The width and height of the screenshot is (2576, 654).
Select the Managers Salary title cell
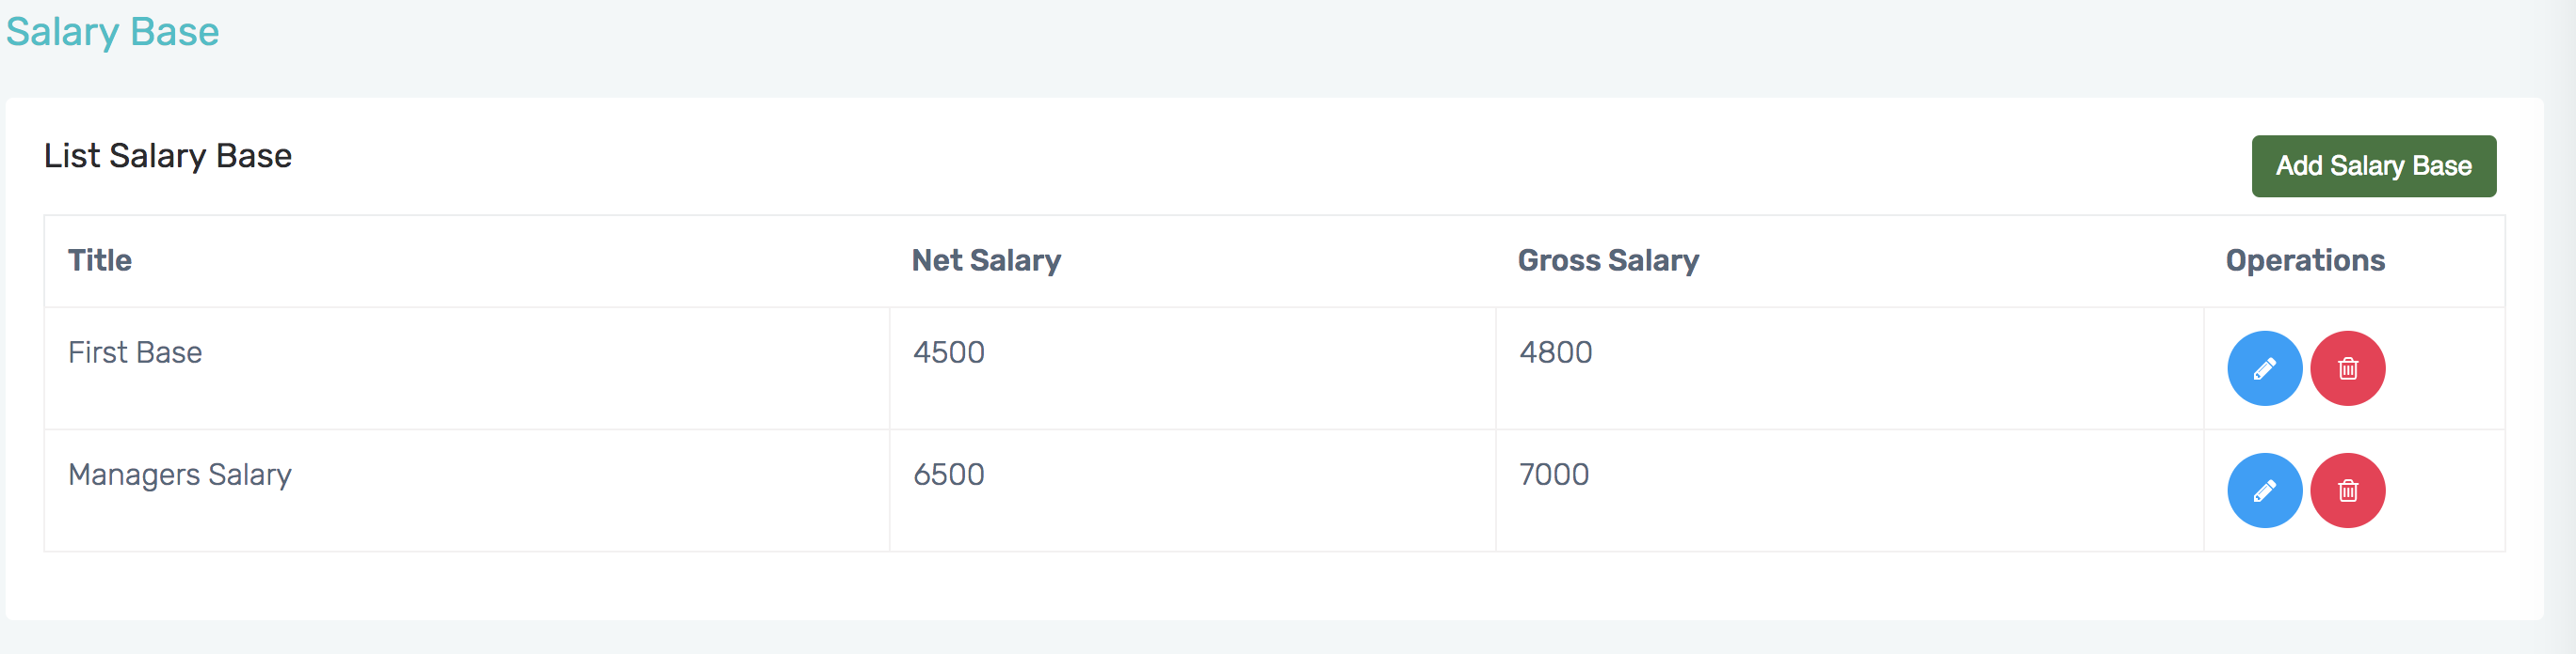pyautogui.click(x=180, y=475)
